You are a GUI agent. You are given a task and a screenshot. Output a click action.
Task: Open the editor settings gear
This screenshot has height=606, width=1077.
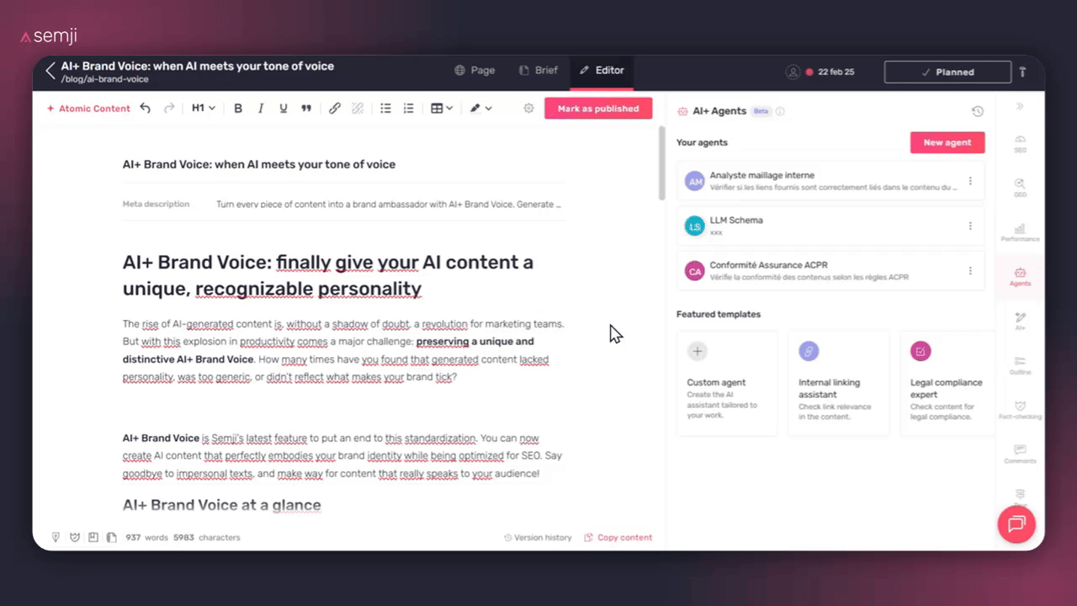tap(528, 109)
